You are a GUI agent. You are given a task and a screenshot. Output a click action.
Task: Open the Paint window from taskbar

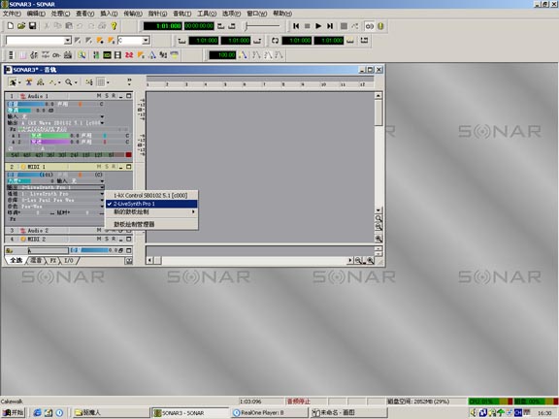(348, 412)
